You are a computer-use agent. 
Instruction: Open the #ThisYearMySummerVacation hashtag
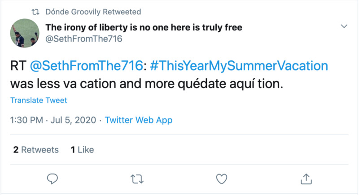tap(238, 66)
